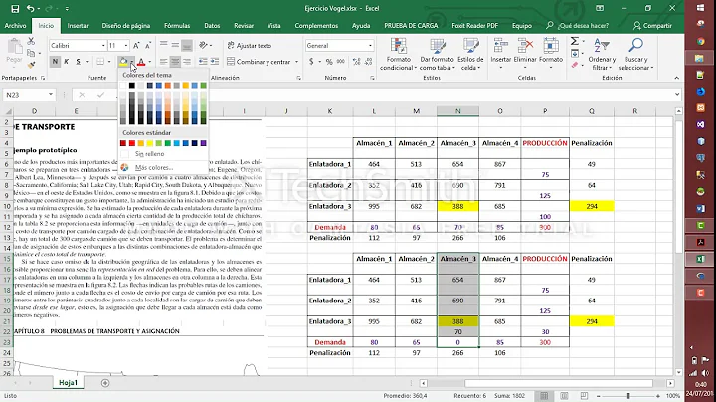716x402 pixels.
Task: Toggle bottom vertical alignment
Action: (186, 45)
